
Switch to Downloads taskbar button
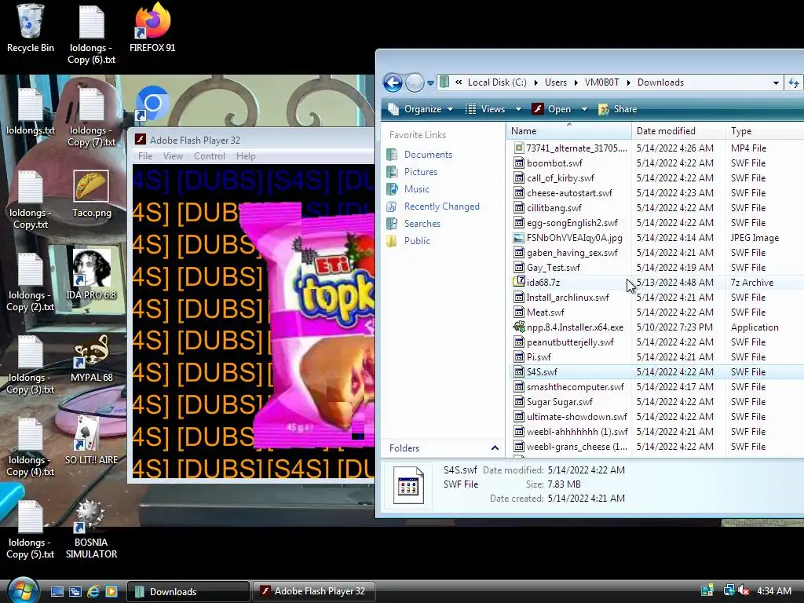[x=188, y=591]
